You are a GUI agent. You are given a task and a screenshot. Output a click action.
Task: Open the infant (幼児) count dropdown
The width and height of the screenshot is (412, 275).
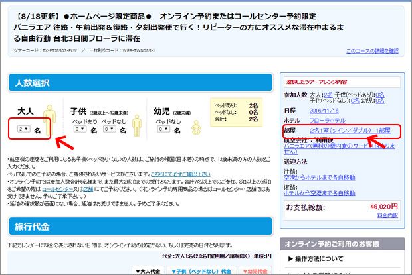tap(163, 130)
